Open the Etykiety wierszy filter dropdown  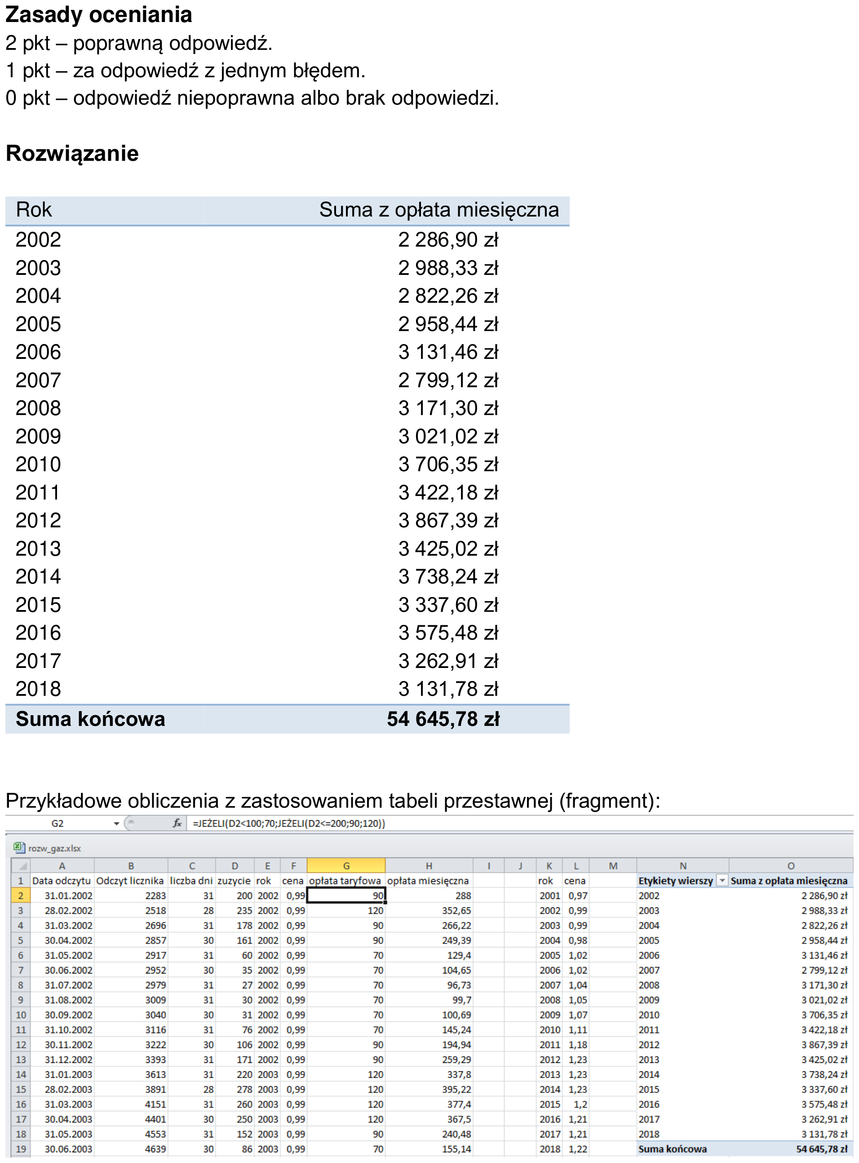722,881
